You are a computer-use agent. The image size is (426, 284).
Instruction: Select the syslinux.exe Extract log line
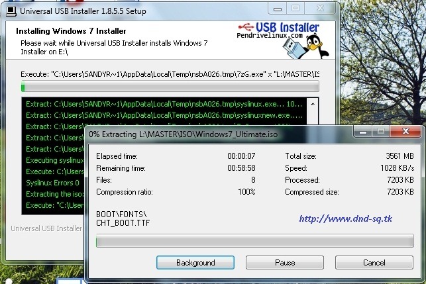click(x=164, y=104)
